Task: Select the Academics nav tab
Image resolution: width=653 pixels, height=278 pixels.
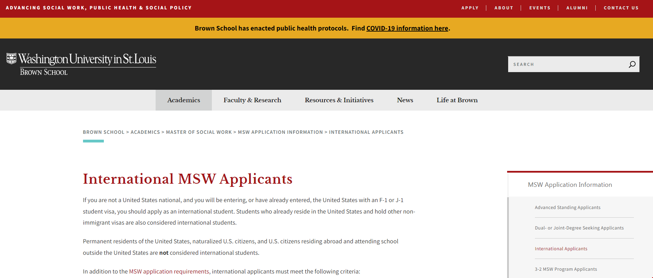Action: 184,100
